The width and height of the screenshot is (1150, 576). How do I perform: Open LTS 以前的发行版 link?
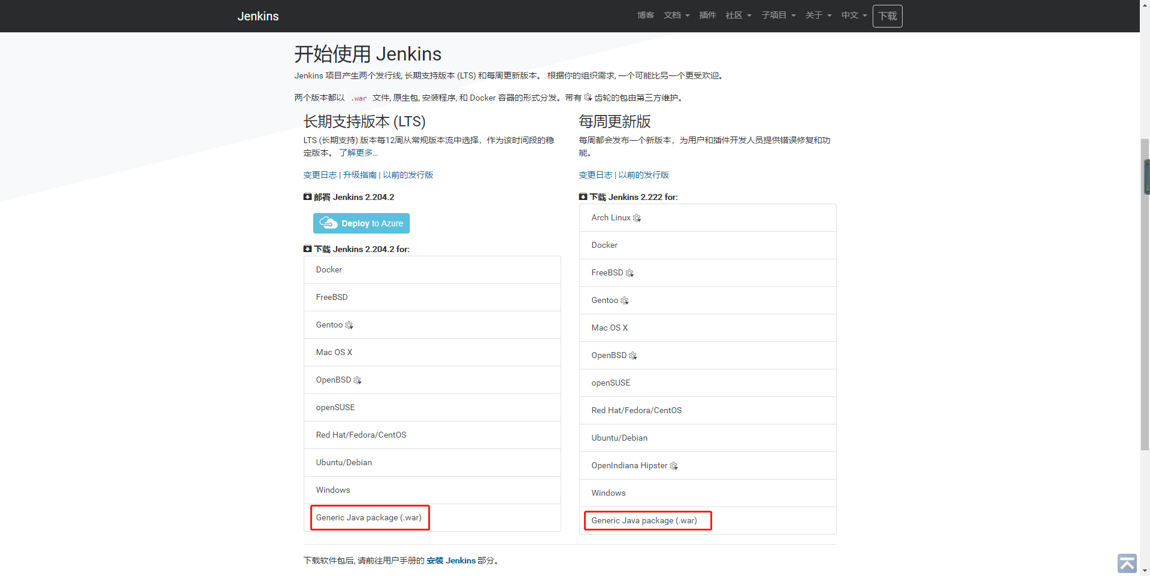coord(408,175)
